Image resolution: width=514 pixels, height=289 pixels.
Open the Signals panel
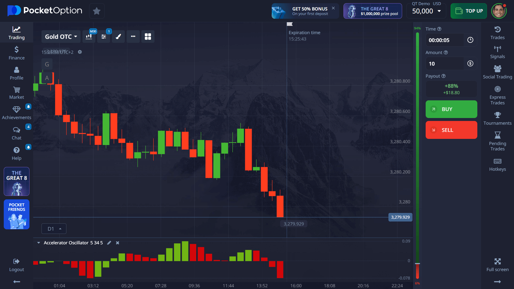tap(497, 52)
